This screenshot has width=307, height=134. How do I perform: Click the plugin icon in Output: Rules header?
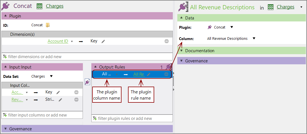tap(168, 67)
